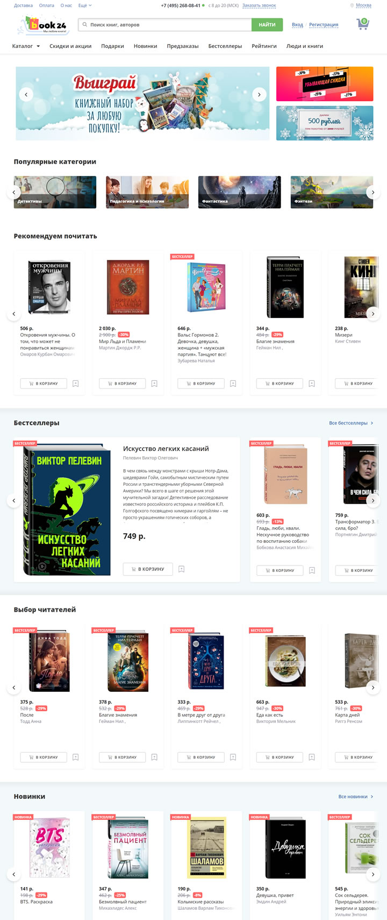Bookmark the Благие знамения recommended book
This screenshot has height=920, width=387.
tap(312, 384)
